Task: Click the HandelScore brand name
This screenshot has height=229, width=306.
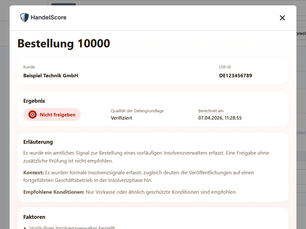Action: 48,17
